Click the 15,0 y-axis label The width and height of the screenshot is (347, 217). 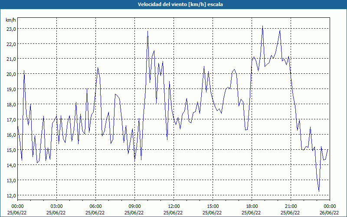tap(10, 150)
